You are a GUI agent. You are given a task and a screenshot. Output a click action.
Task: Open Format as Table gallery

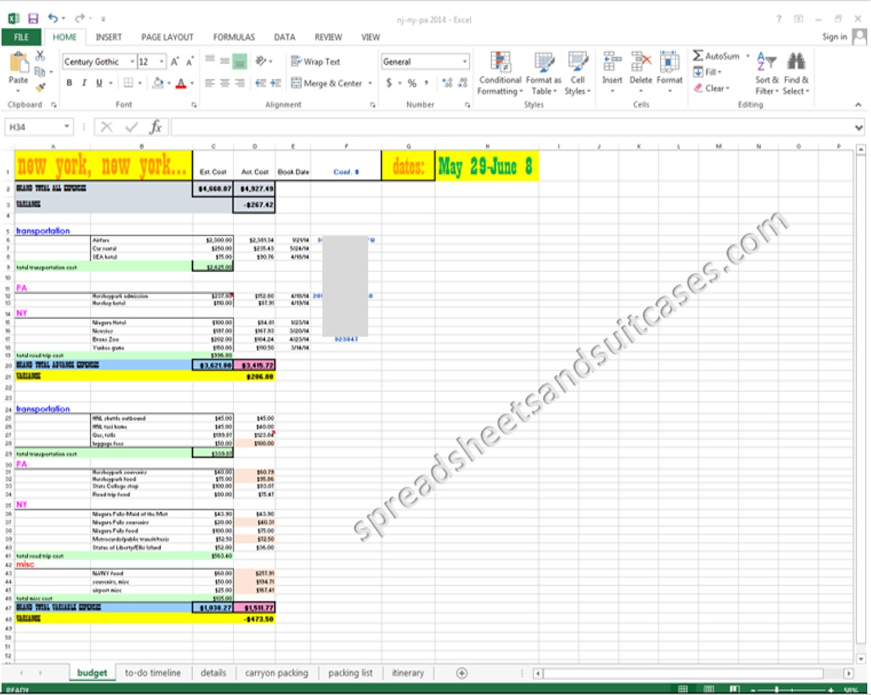(544, 73)
